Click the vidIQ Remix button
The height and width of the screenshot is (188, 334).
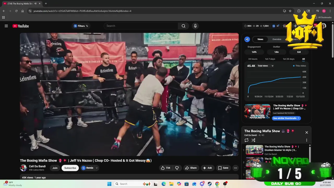tap(87, 168)
